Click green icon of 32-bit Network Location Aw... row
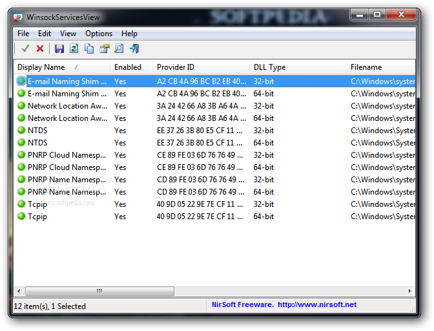434x331 pixels. coord(21,106)
